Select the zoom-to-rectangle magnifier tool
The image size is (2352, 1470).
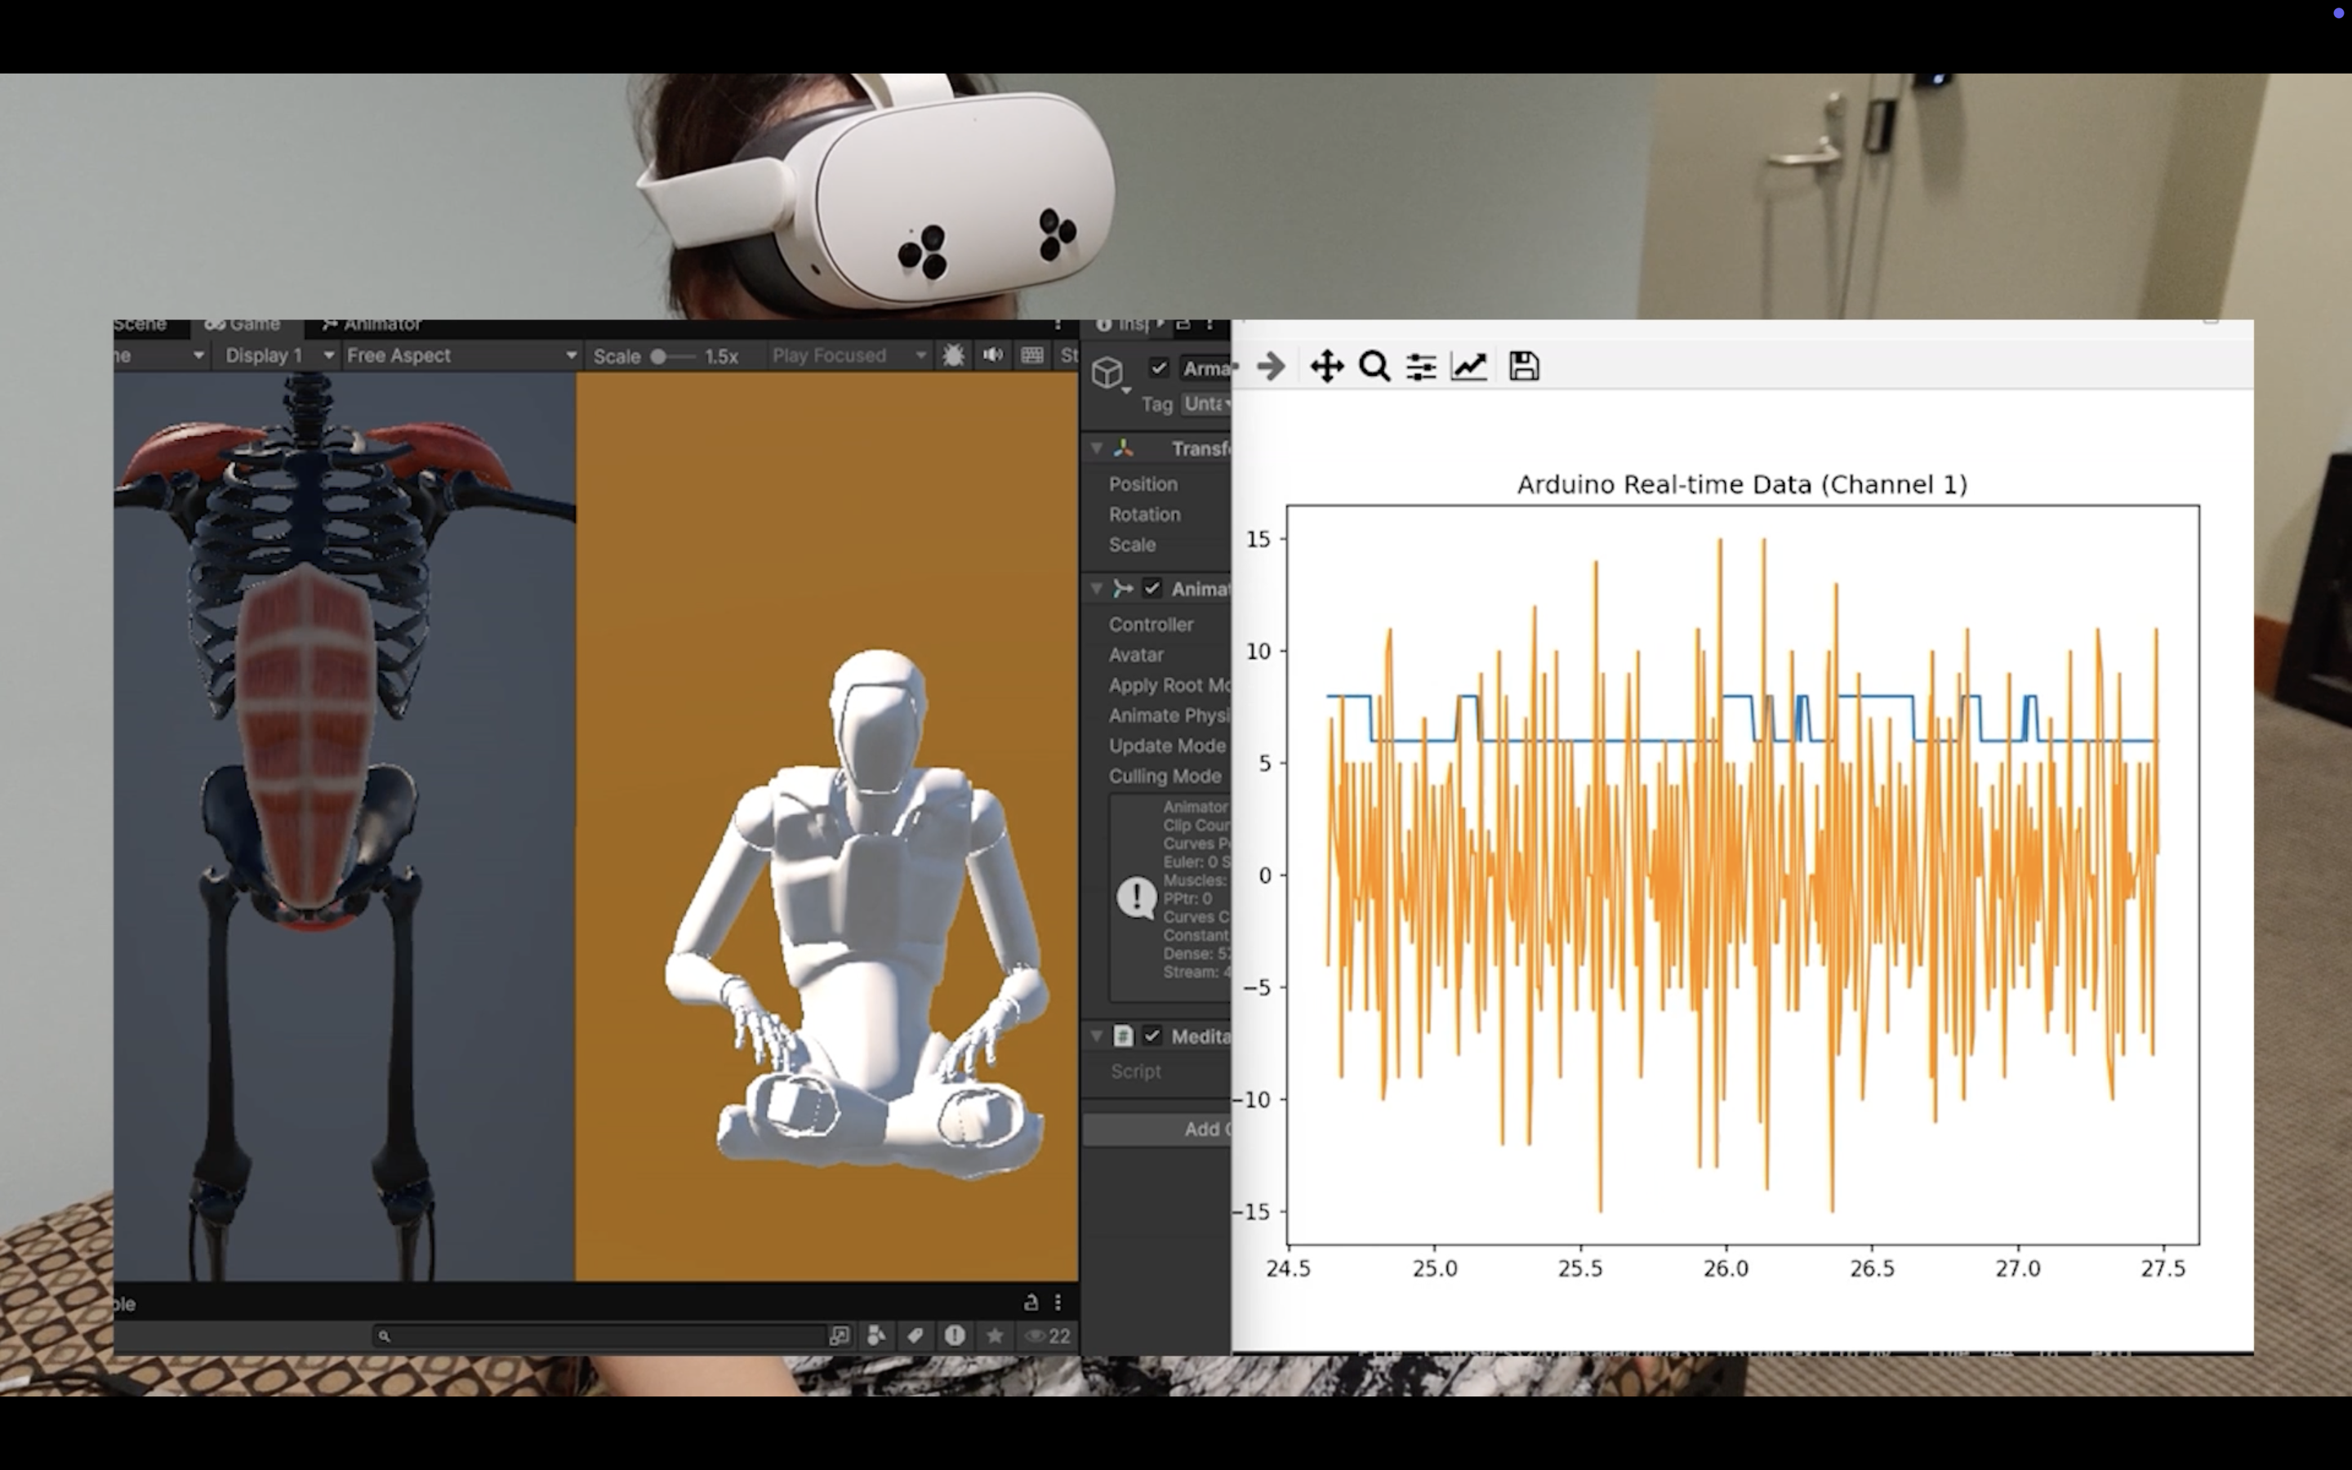click(x=1374, y=367)
